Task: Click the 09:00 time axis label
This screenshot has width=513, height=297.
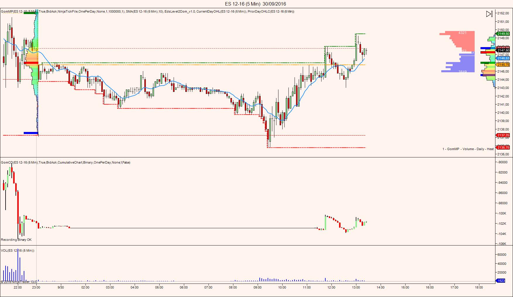Action: (x=258, y=287)
